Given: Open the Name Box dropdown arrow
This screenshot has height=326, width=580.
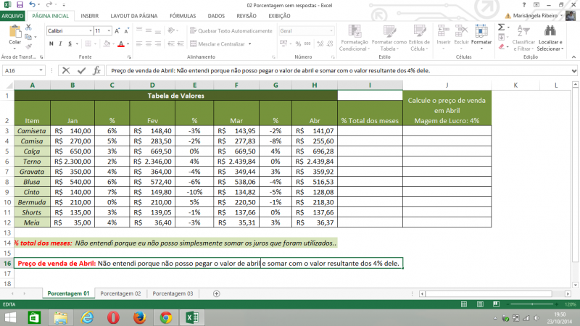Looking at the screenshot, I should coord(41,70).
